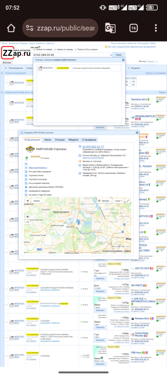Toggle the "Торговля в розницу" checkbox

pos(26,179)
